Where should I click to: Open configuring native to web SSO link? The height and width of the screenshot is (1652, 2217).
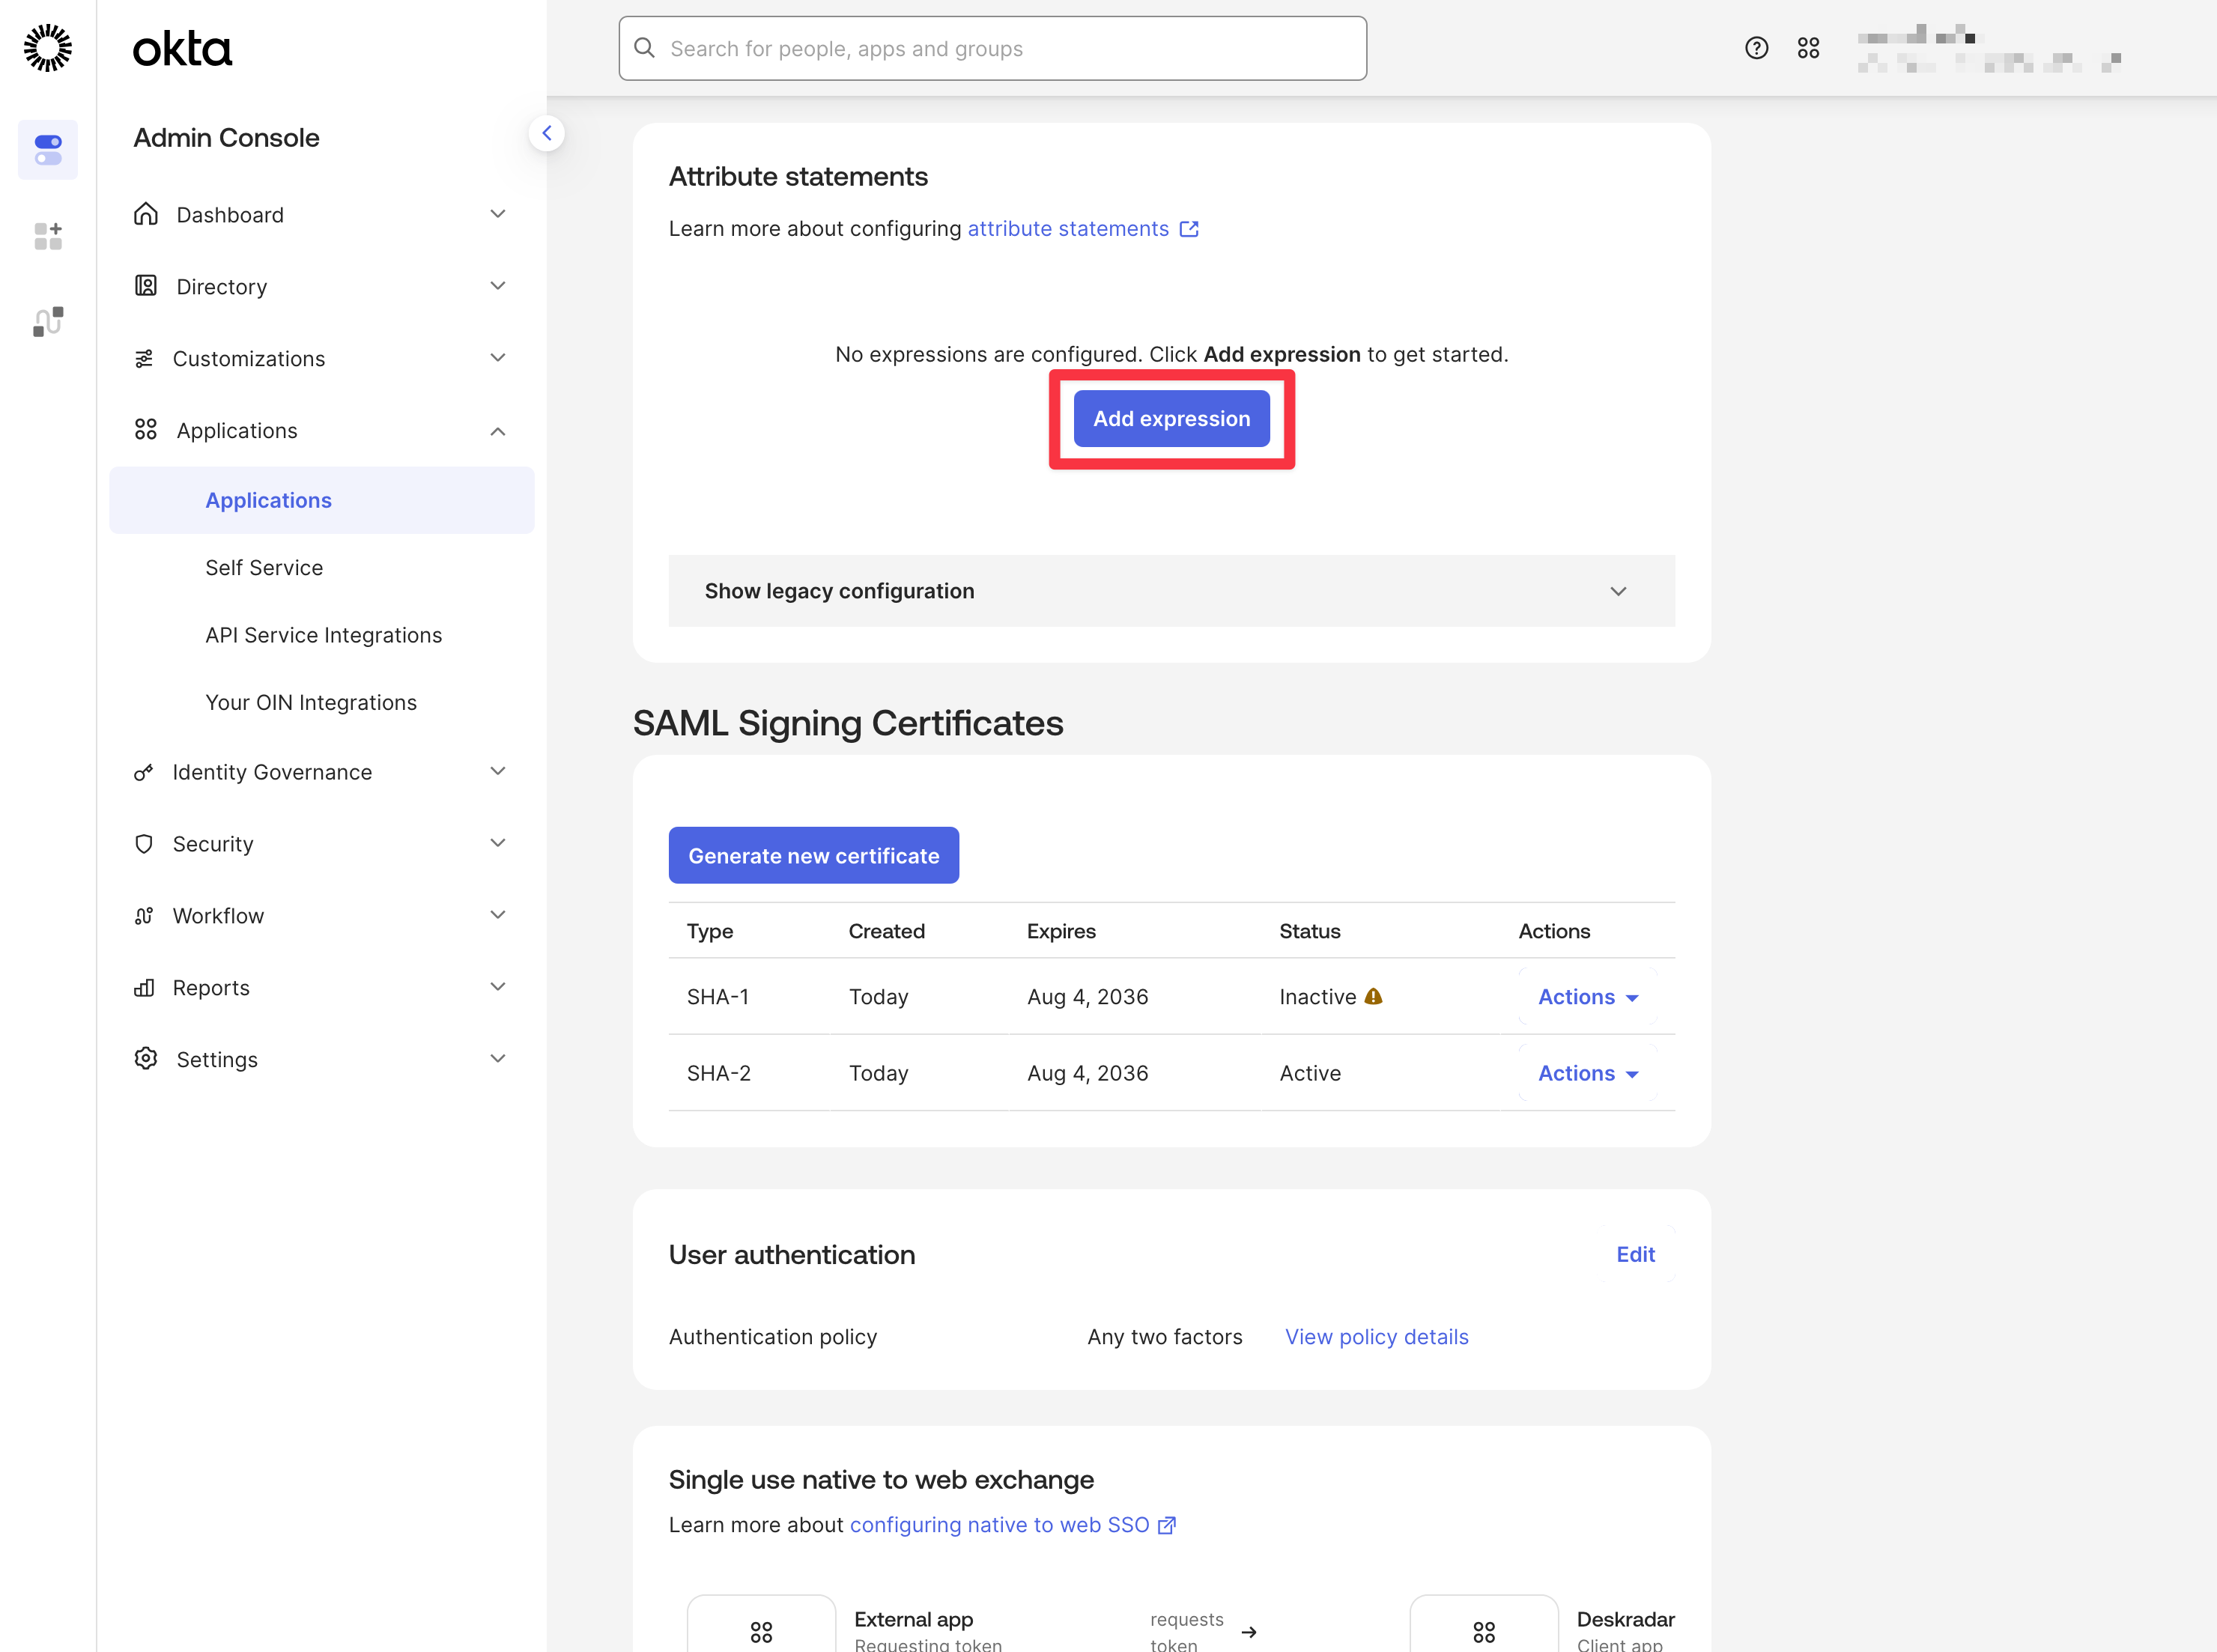pyautogui.click(x=1012, y=1525)
